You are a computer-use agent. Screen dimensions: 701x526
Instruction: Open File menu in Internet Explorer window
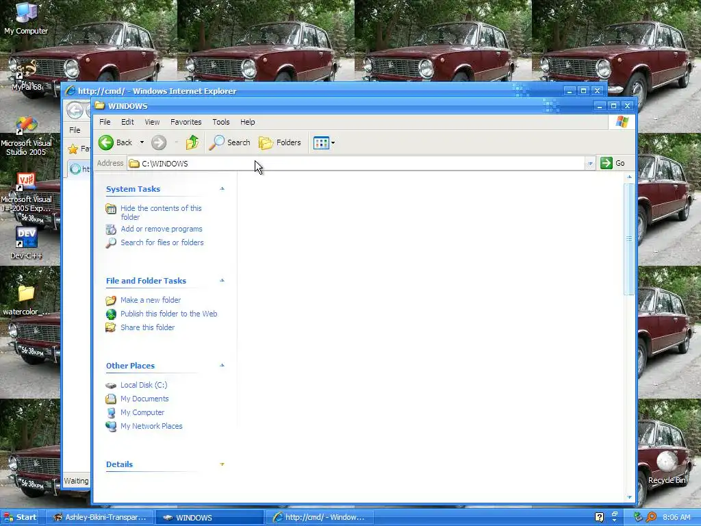pos(75,130)
